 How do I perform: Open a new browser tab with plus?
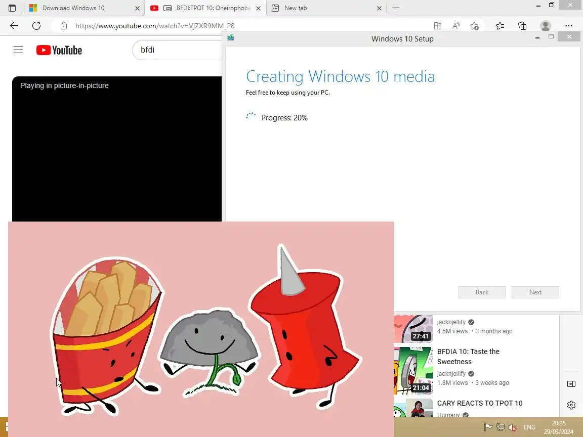pyautogui.click(x=396, y=8)
